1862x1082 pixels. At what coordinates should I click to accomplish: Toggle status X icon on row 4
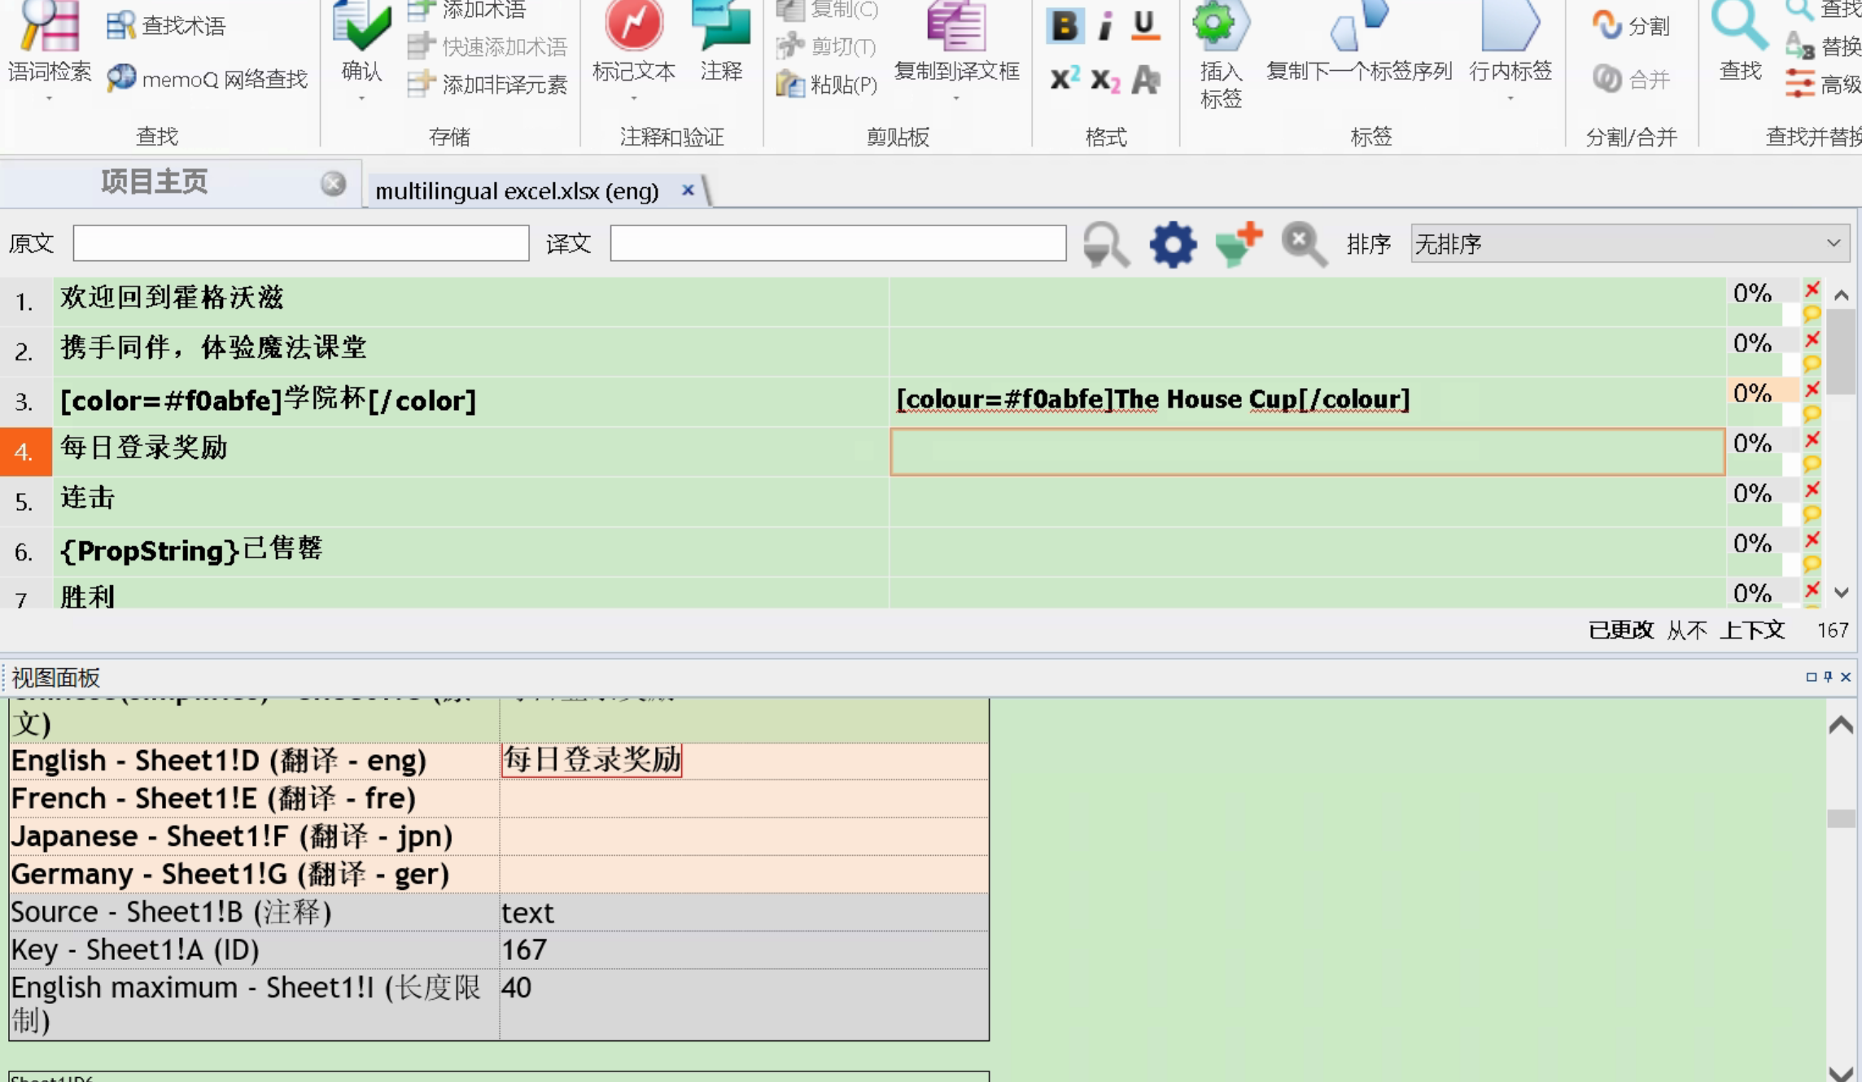tap(1812, 439)
